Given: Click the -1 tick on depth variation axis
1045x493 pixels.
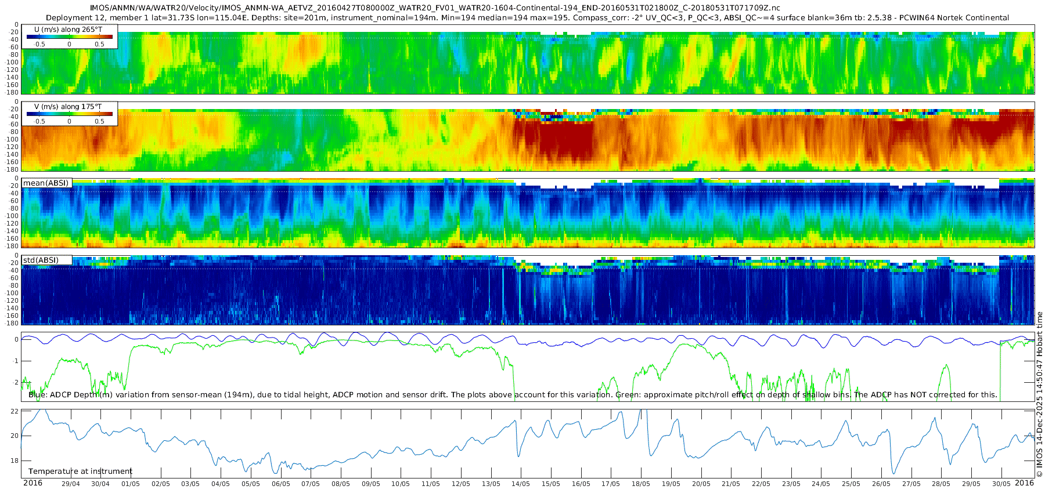Looking at the screenshot, I should 16,361.
